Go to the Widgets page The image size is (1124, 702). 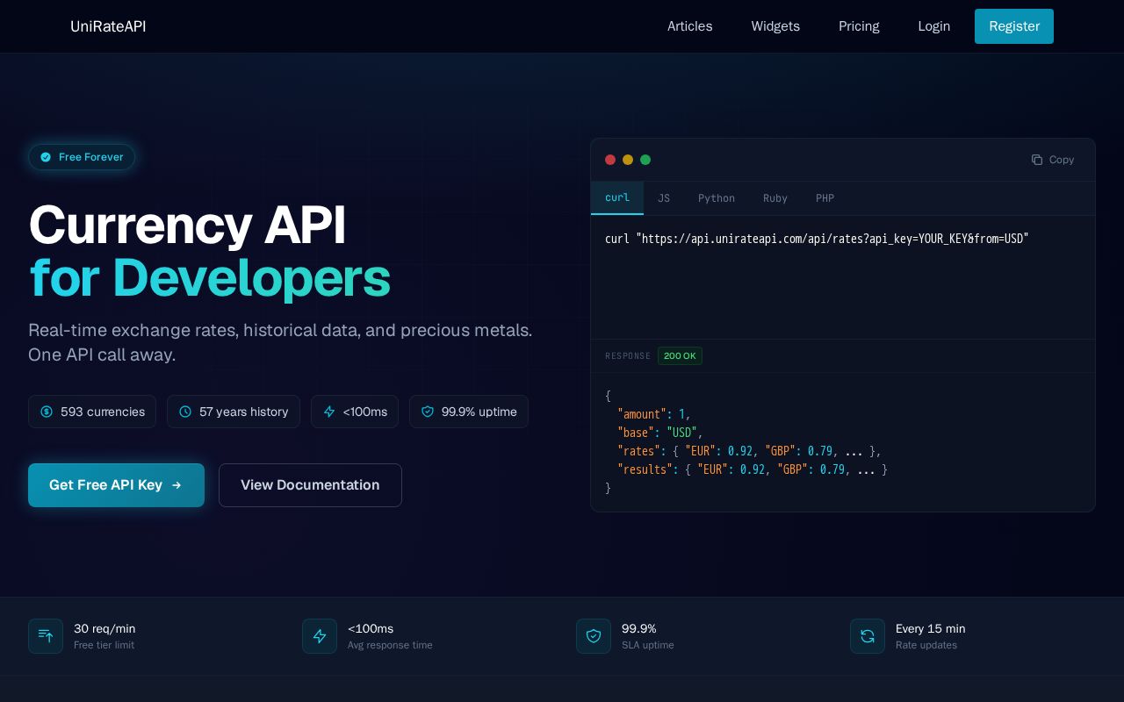775,26
